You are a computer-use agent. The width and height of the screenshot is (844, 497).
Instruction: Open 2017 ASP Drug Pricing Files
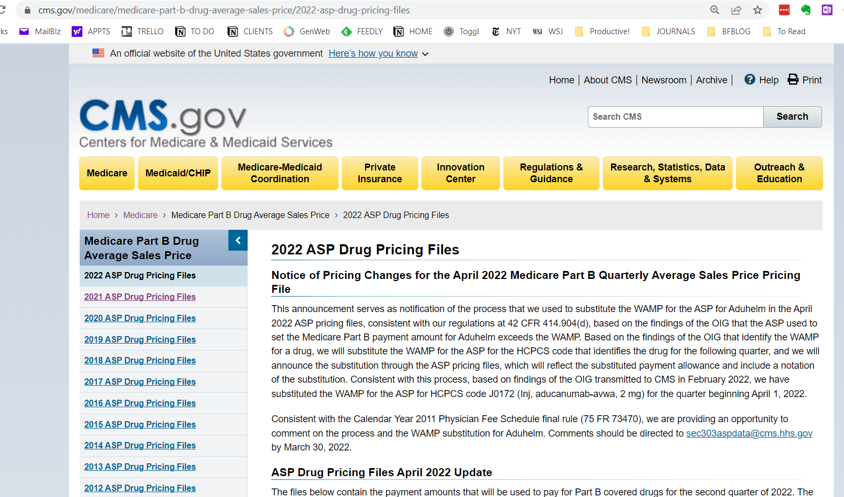140,382
